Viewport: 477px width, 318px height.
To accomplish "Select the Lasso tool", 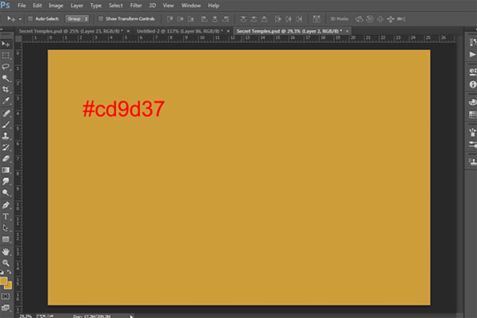I will click(6, 67).
